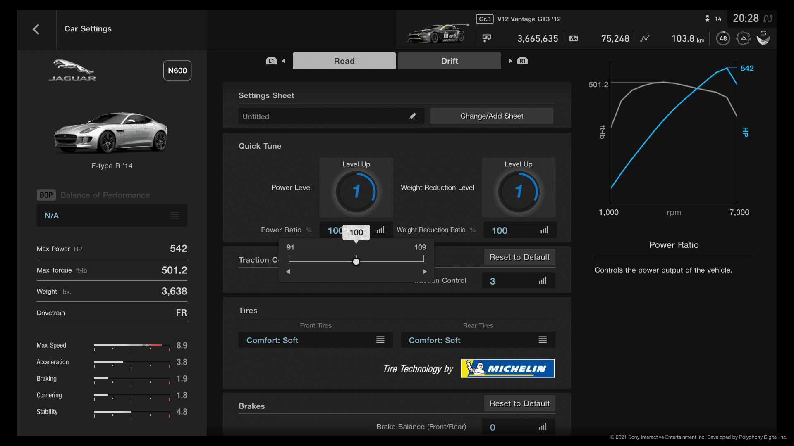Click the credits icon beside 3,665,635

click(487, 38)
